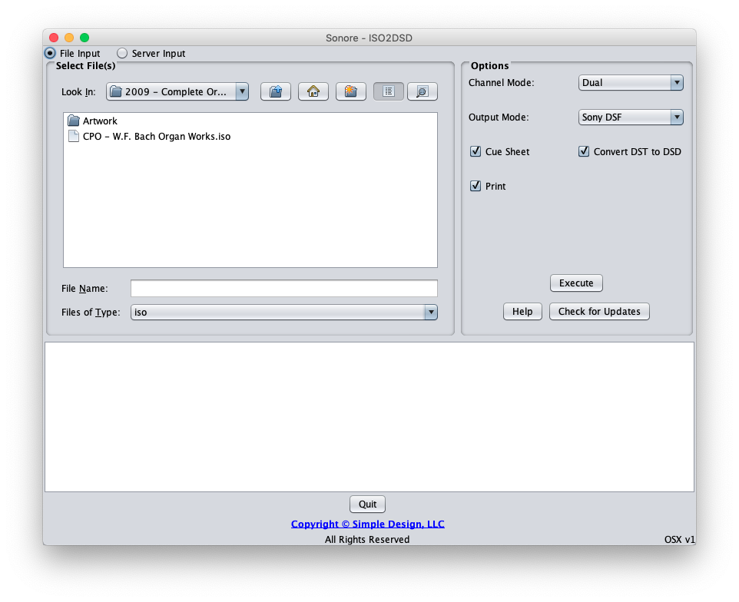This screenshot has width=739, height=602.
Task: Click the Execute button
Action: (x=576, y=283)
